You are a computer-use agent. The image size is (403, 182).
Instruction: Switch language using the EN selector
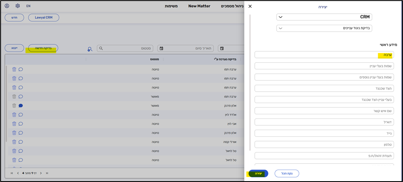point(28,6)
